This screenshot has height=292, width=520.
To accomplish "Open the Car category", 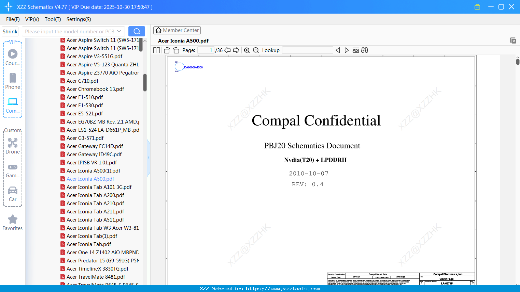I will 13,194.
